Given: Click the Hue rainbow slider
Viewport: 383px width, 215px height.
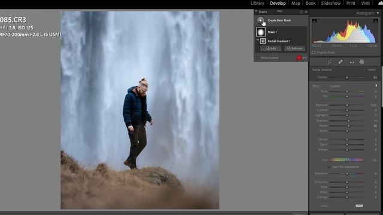Looking at the screenshot, I should [x=347, y=160].
